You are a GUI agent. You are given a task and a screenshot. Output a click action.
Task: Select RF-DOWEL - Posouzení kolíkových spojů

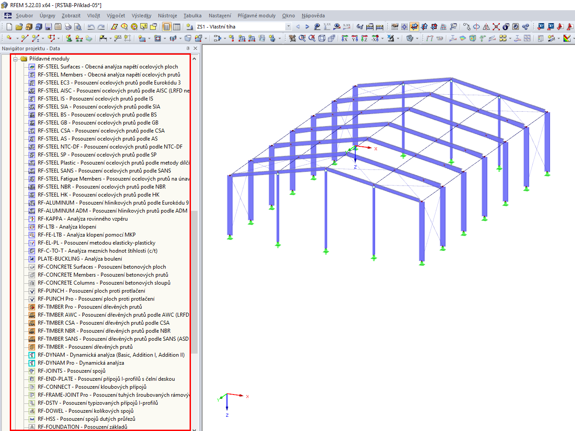(85, 411)
